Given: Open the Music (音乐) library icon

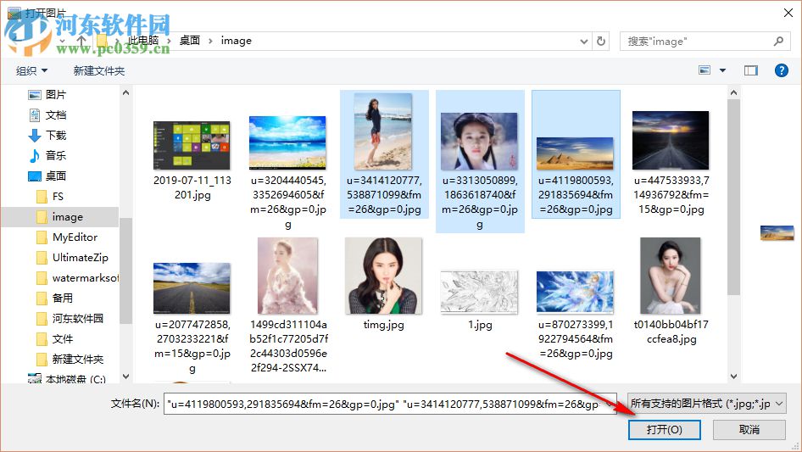Looking at the screenshot, I should point(35,155).
